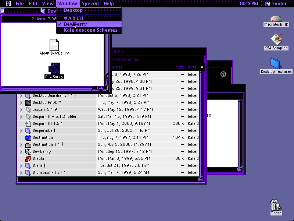The image size is (294, 221).
Task: Sort list by the Size column
Action: pos(180,67)
